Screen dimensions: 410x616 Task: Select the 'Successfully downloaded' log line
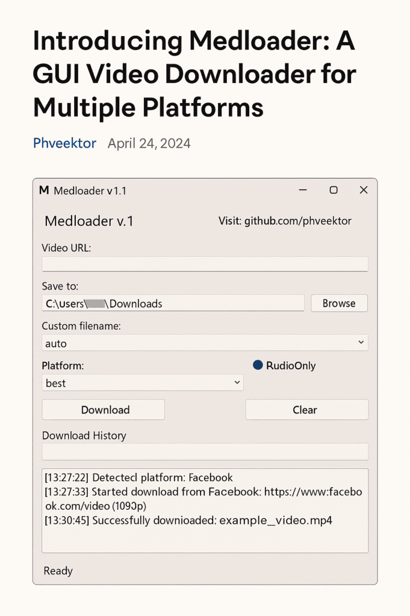click(188, 520)
